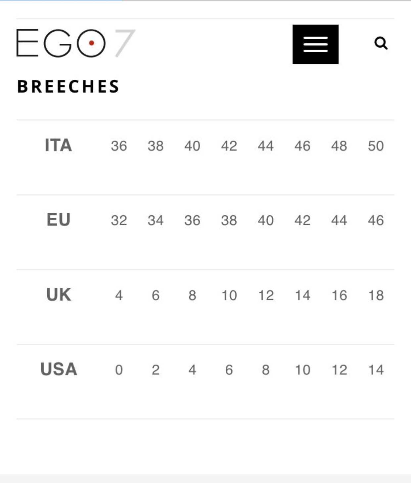Viewport: 411px width, 483px height.
Task: Pick size 10 in the UK row
Action: pos(229,295)
